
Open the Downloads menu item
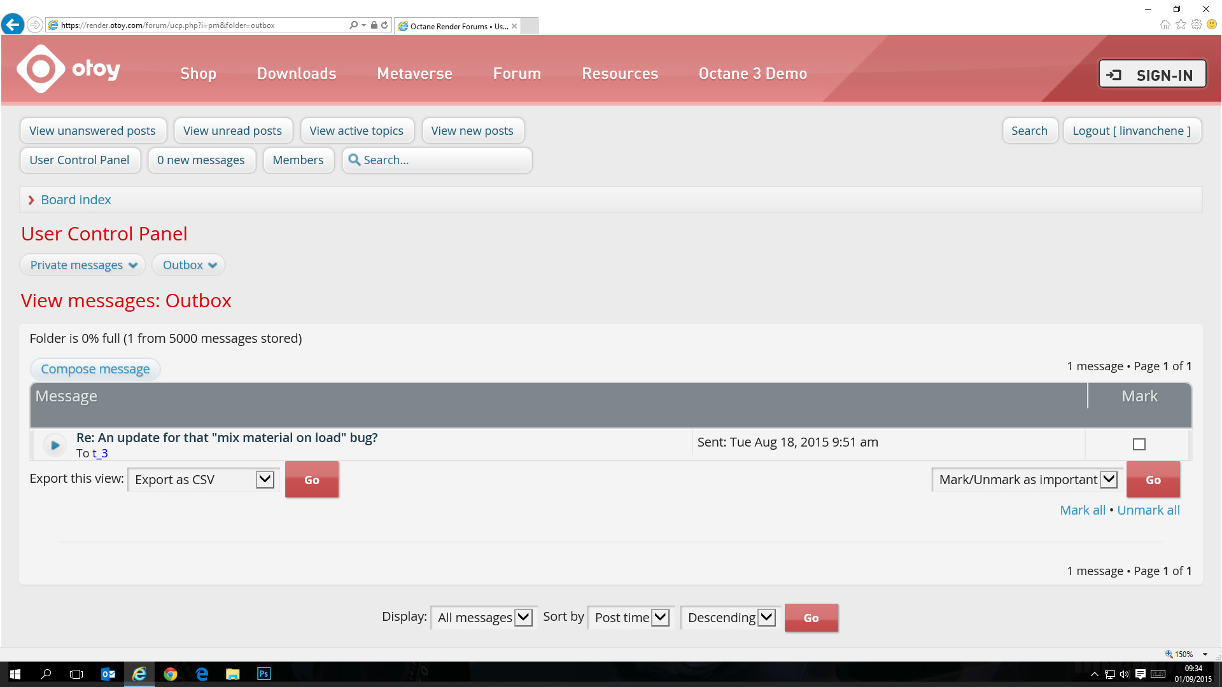pyautogui.click(x=297, y=74)
